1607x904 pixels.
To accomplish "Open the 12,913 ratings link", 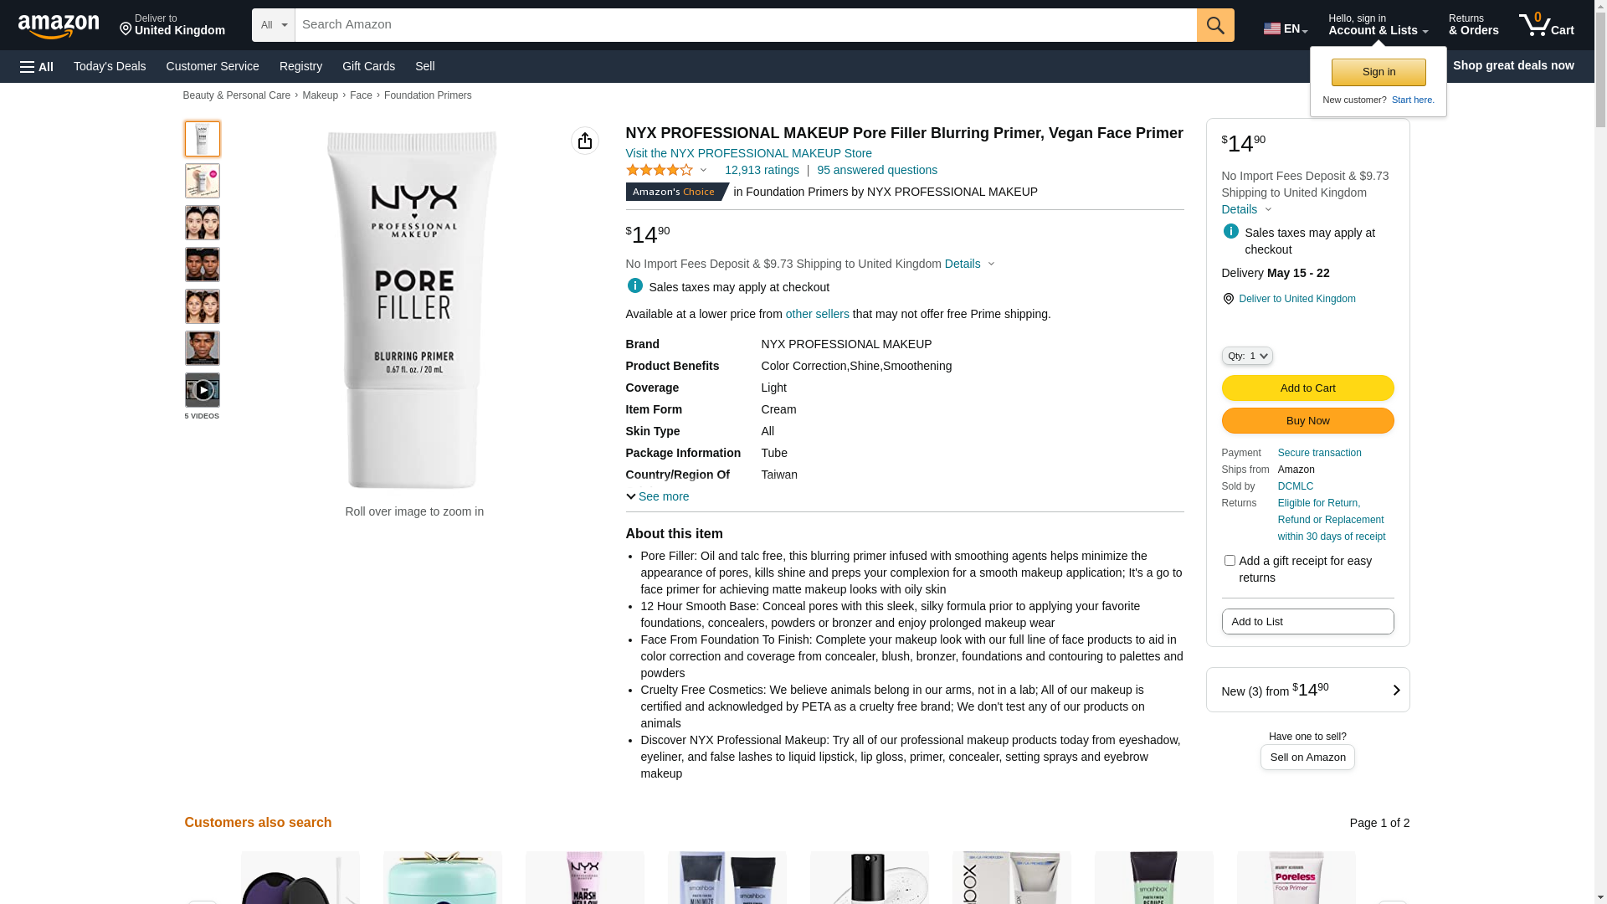I will pos(762,170).
